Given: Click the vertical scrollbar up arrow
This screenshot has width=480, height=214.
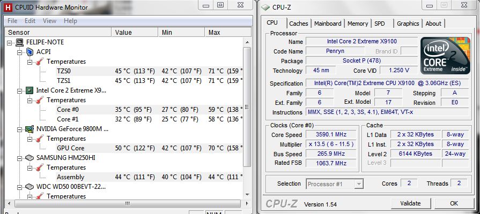Looking at the screenshot, I should point(247,42).
